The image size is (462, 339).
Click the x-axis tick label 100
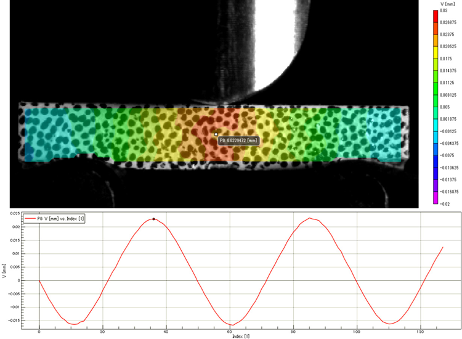tap(357, 332)
